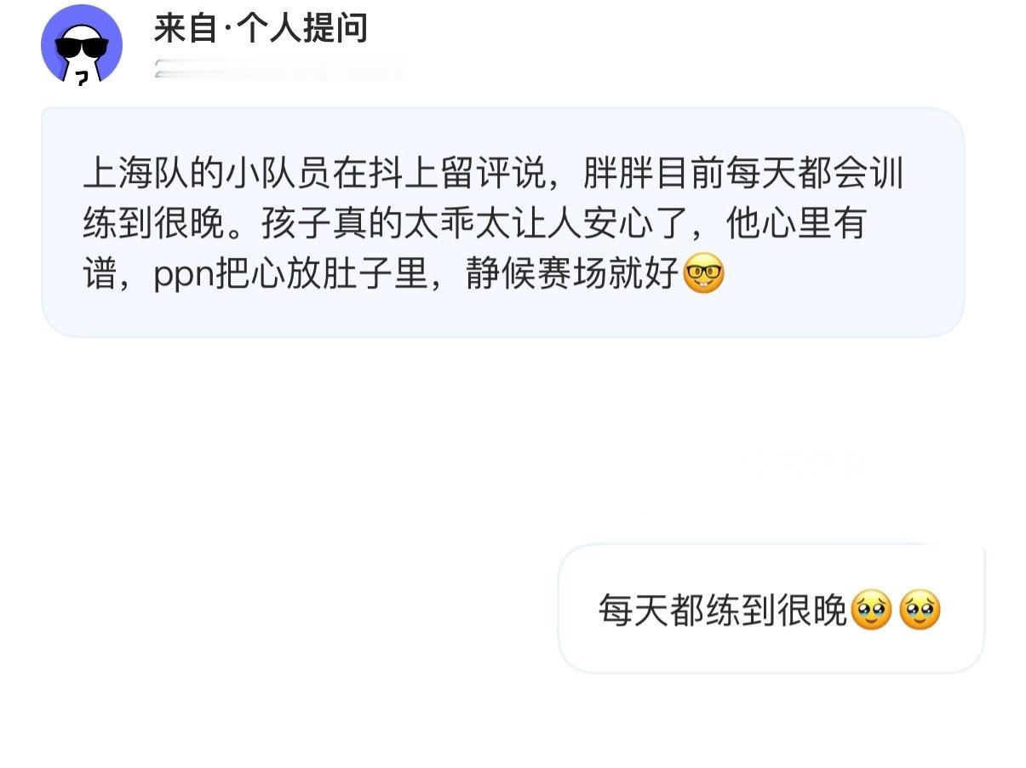Open the 来自·个人提问 header label

pyautogui.click(x=261, y=29)
